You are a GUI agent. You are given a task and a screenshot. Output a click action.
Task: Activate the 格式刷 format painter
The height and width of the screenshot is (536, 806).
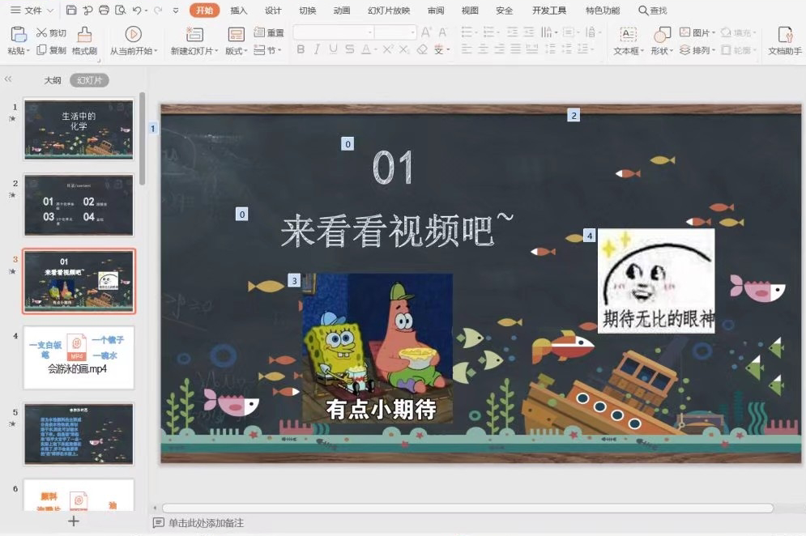pos(84,41)
